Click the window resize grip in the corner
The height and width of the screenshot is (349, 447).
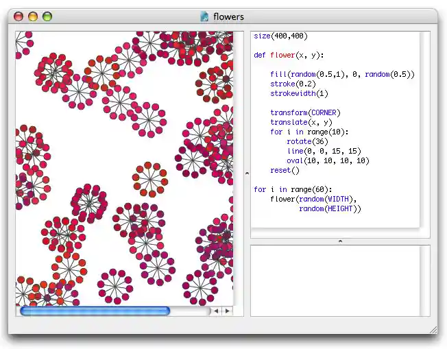click(432, 330)
